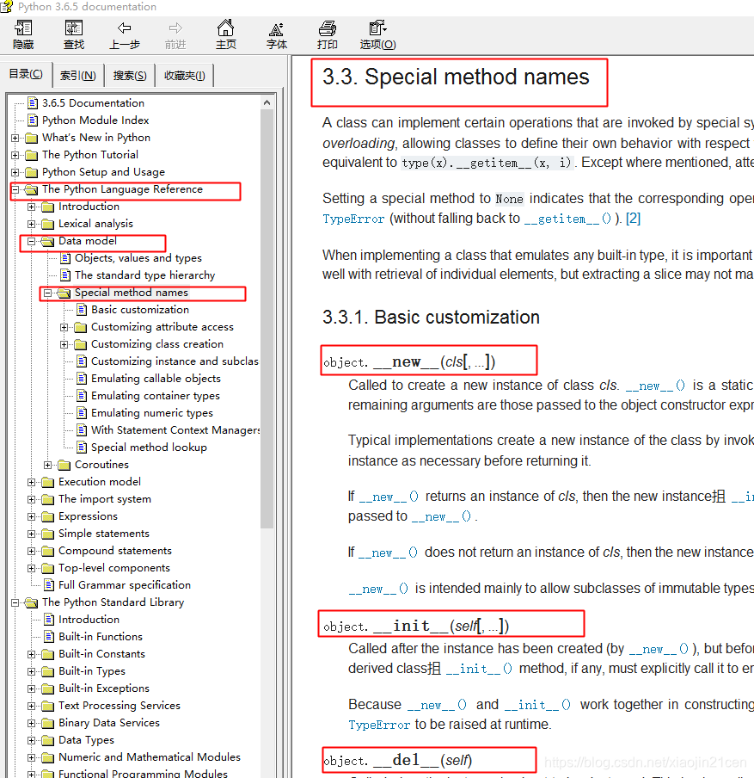Switch to the 目录(C) contents tab
Viewport: 754px width, 778px height.
[x=26, y=74]
